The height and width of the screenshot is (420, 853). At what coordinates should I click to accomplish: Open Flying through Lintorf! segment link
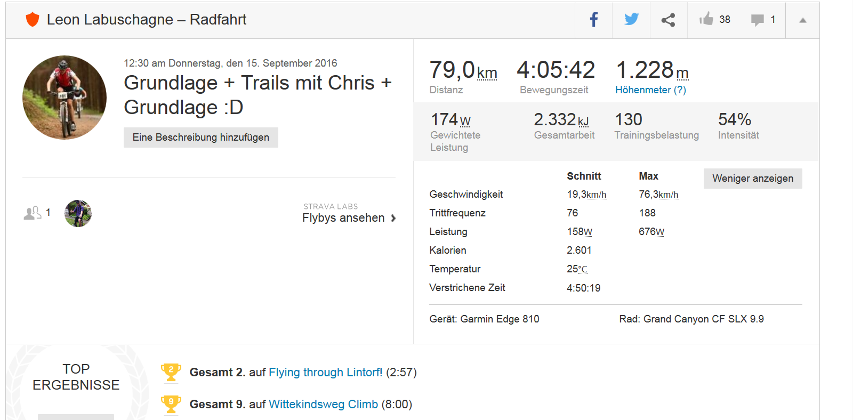point(325,373)
